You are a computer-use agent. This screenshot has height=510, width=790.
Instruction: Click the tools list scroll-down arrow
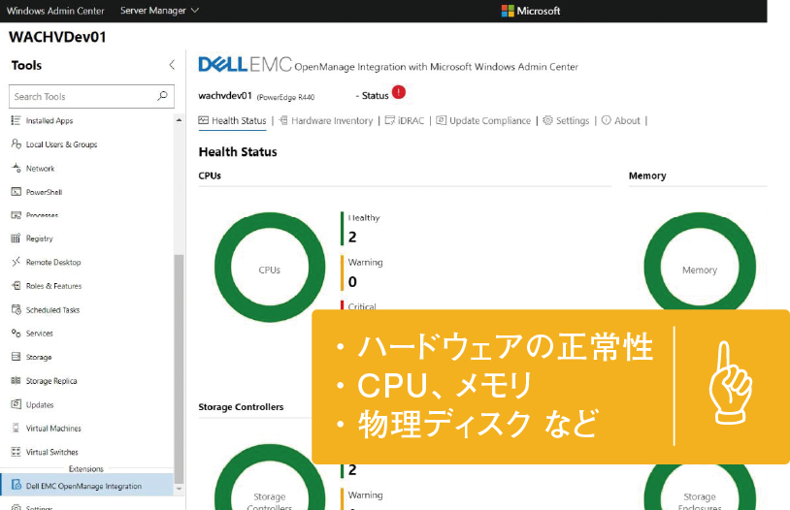point(179,489)
